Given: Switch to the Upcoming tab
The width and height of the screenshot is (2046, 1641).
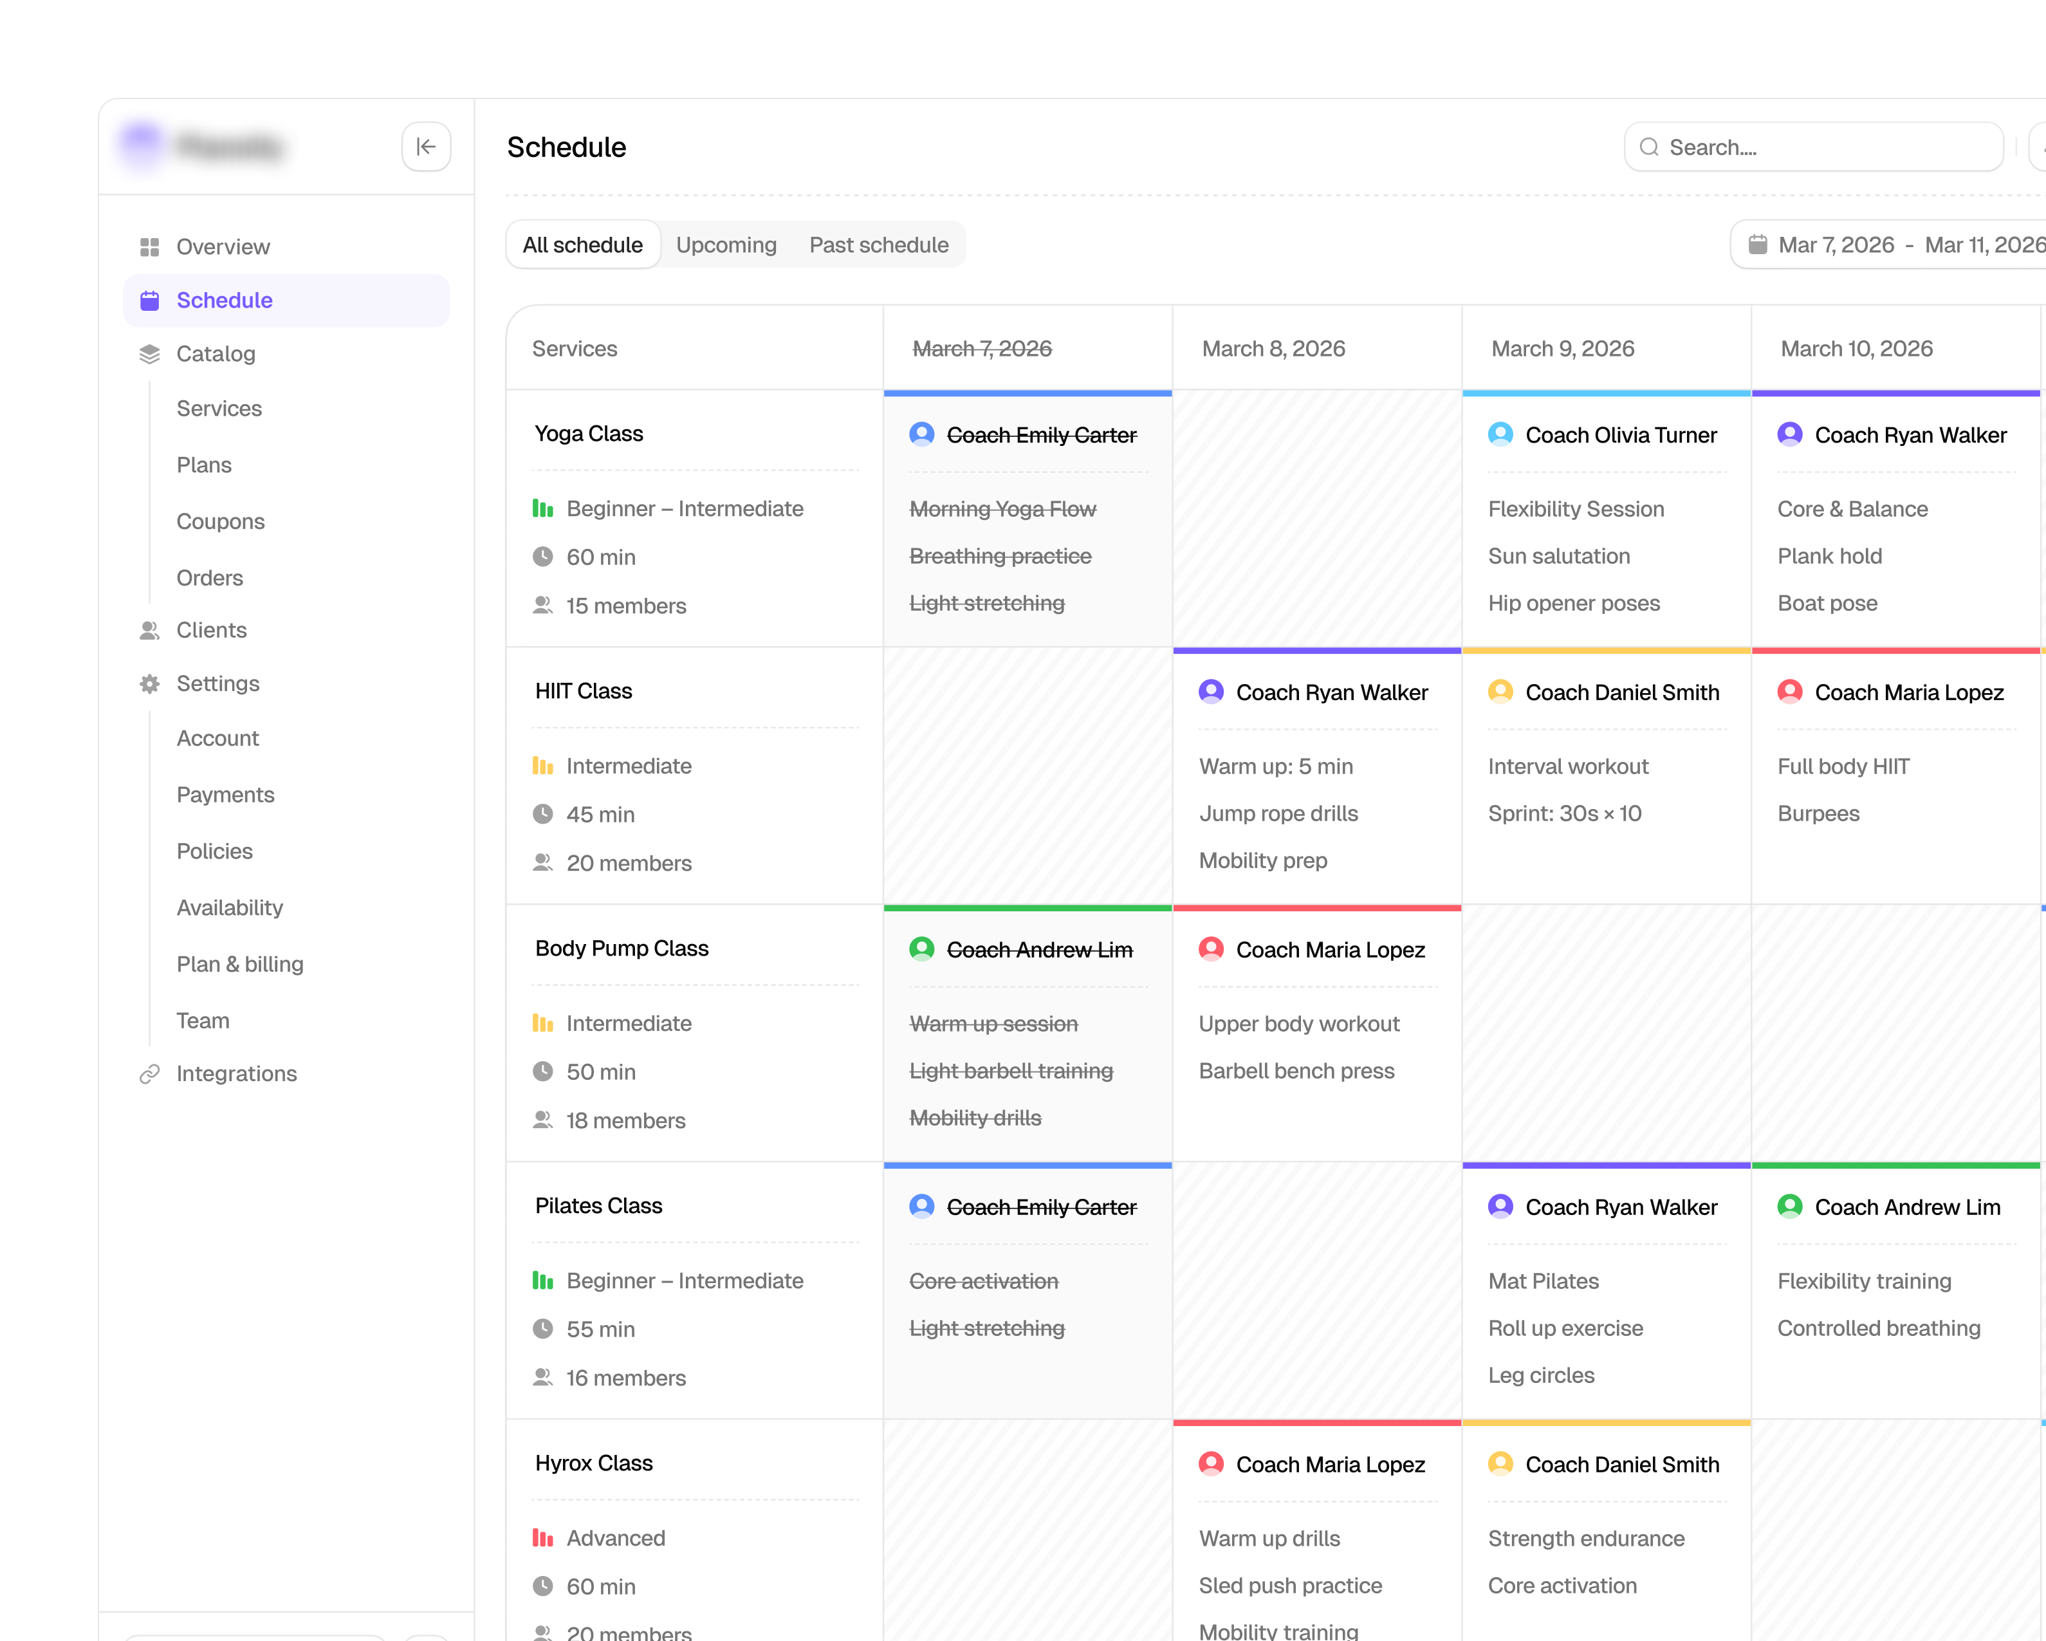Looking at the screenshot, I should [726, 245].
